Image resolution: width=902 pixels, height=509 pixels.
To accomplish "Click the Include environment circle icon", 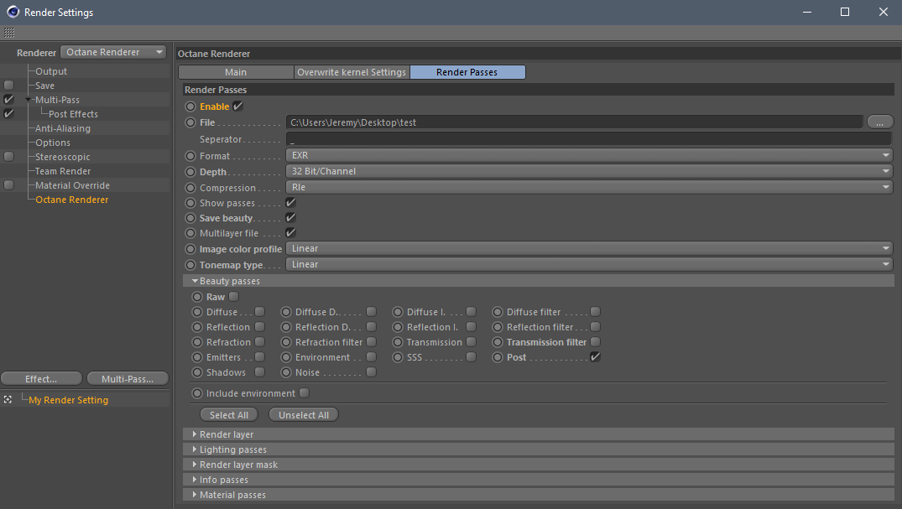I will point(197,393).
